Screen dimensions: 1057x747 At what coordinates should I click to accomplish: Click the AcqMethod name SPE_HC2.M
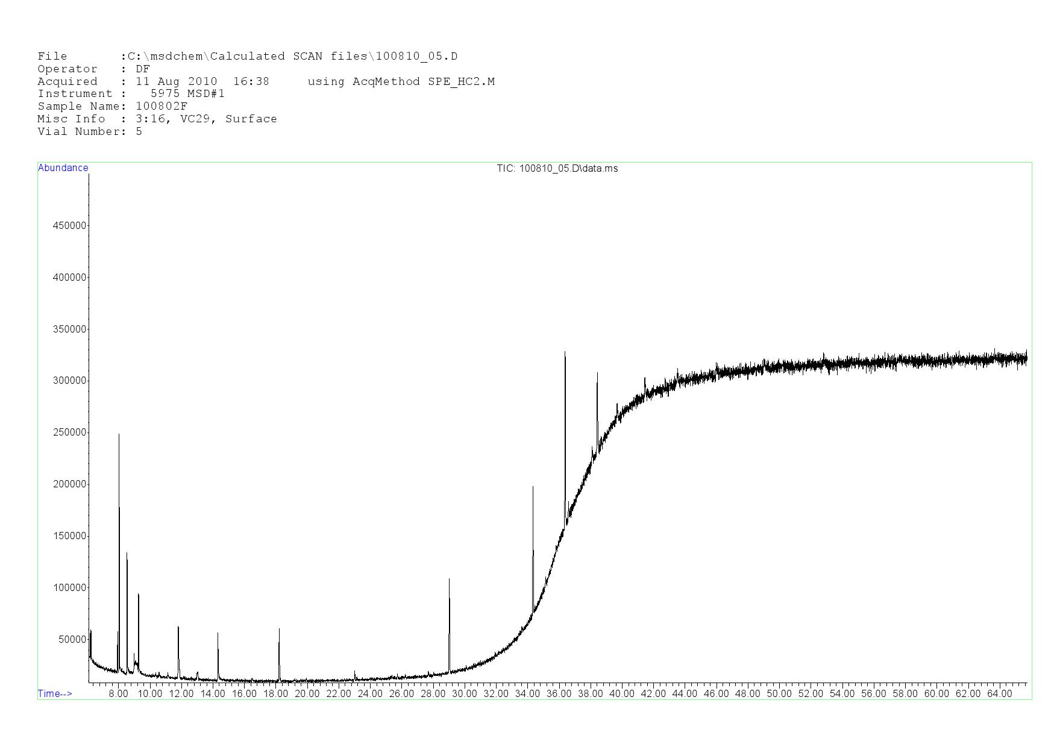461,82
